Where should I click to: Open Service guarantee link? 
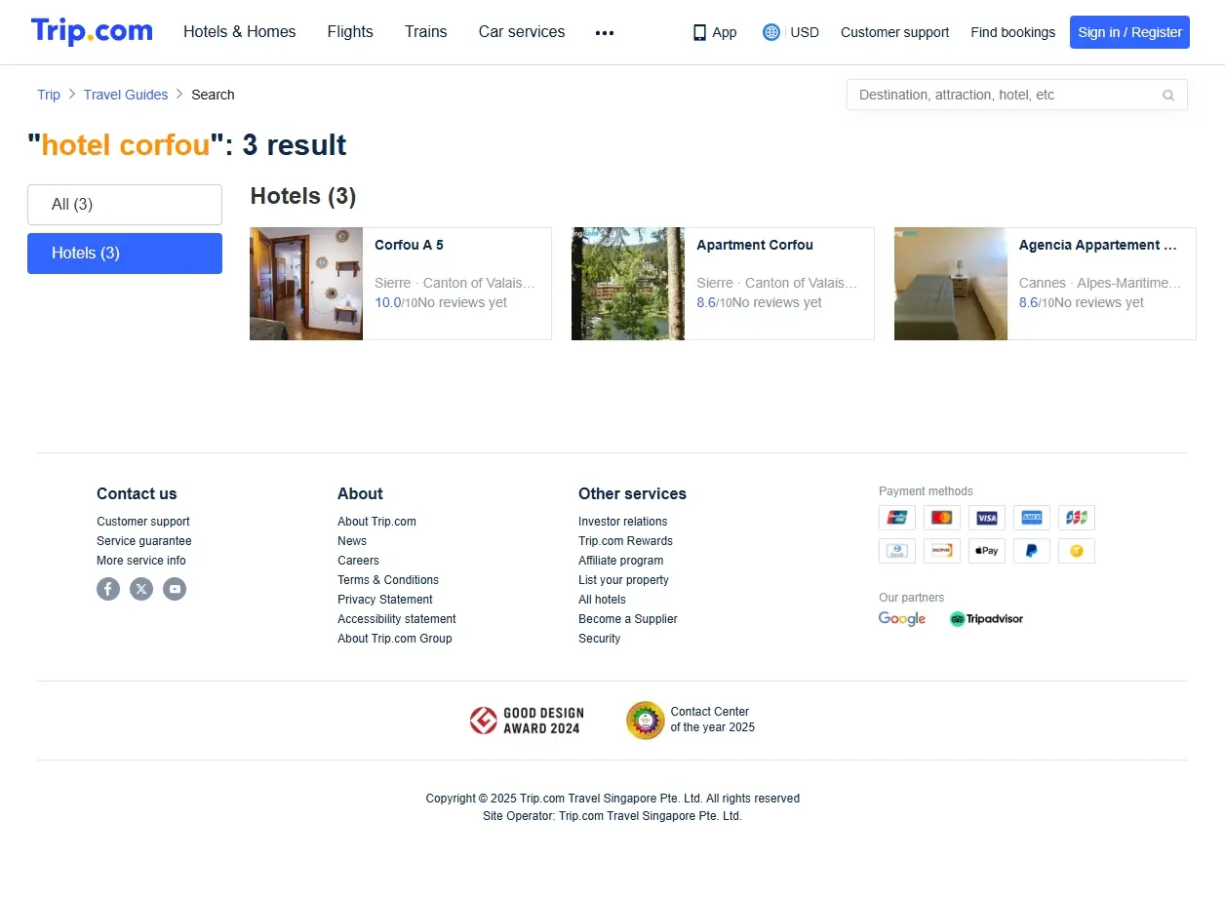pos(144,541)
